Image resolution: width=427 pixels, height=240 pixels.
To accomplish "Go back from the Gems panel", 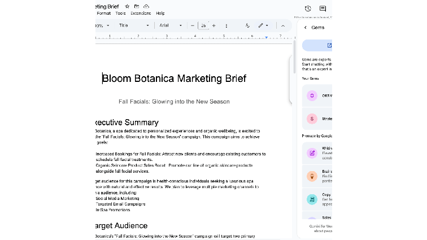I will tap(305, 28).
